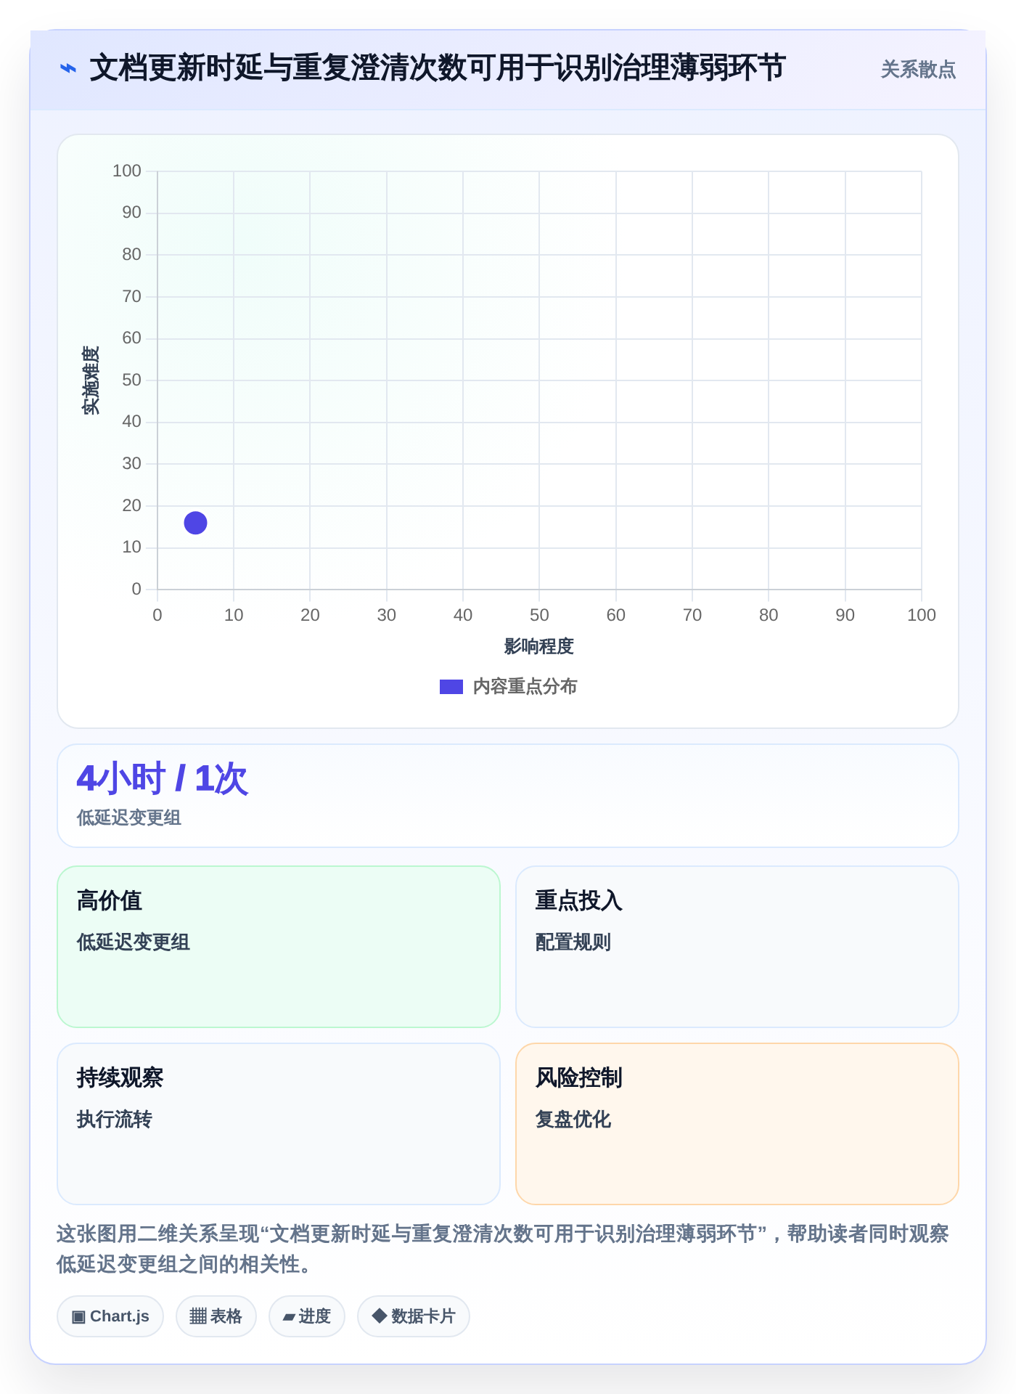The height and width of the screenshot is (1394, 1016).
Task: Click the 影响程度 x-axis title
Action: [539, 646]
